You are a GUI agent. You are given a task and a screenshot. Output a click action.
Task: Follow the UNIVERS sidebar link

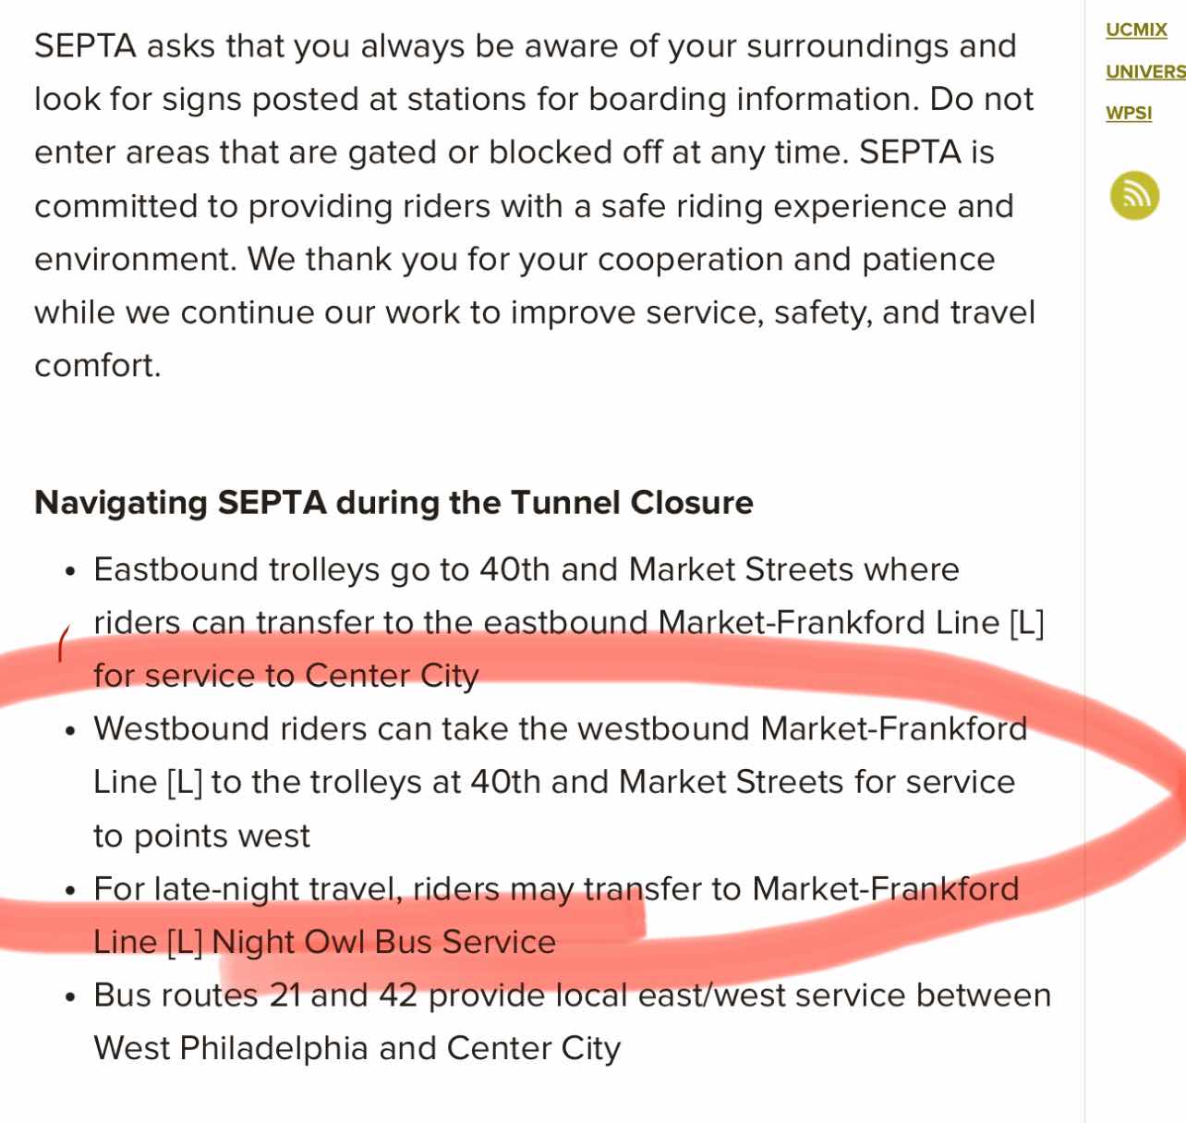pyautogui.click(x=1145, y=71)
